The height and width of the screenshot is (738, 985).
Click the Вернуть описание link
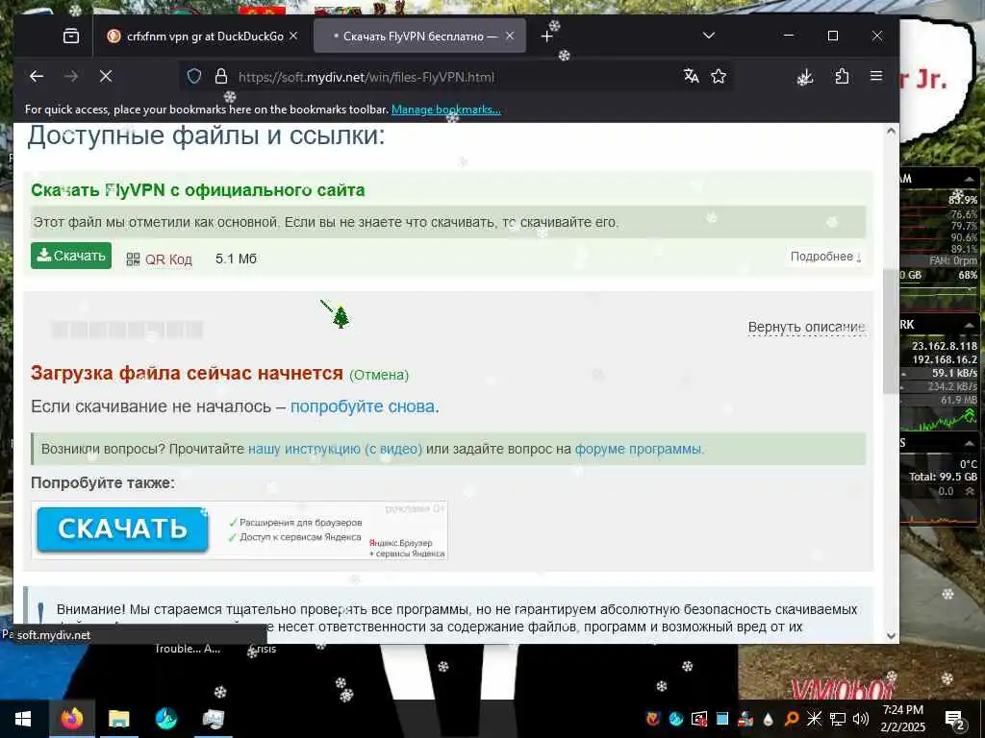point(806,327)
